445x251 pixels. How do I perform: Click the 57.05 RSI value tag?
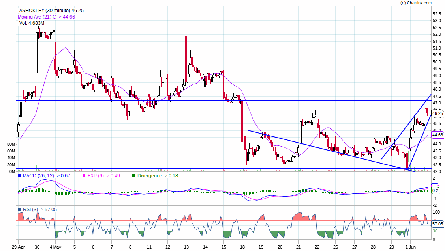point(437,224)
